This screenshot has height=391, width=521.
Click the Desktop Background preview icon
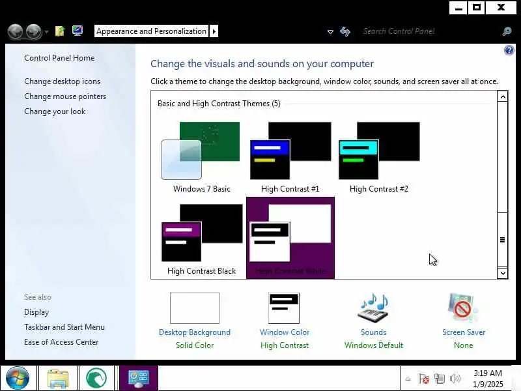click(x=195, y=308)
